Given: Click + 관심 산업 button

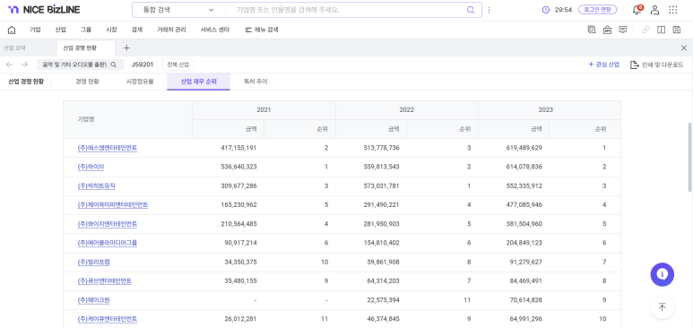Looking at the screenshot, I should click(603, 65).
